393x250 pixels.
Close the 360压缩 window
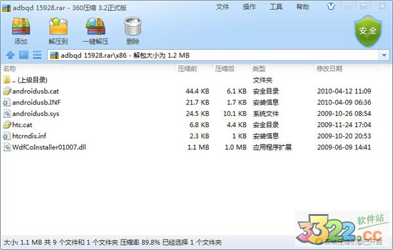coord(383,6)
